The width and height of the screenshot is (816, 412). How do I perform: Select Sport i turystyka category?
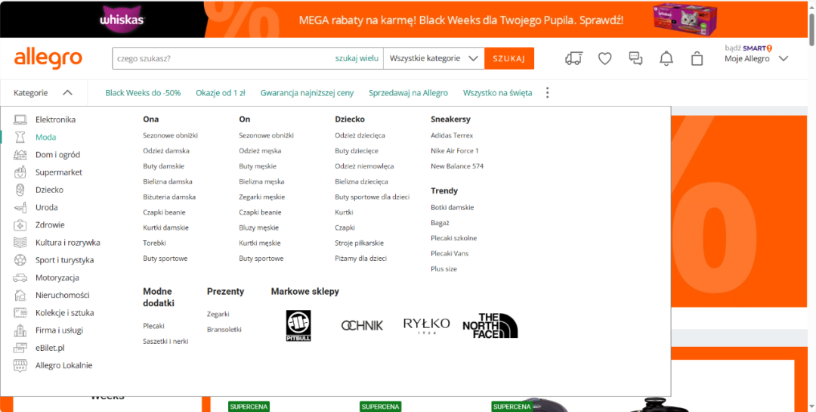point(64,260)
